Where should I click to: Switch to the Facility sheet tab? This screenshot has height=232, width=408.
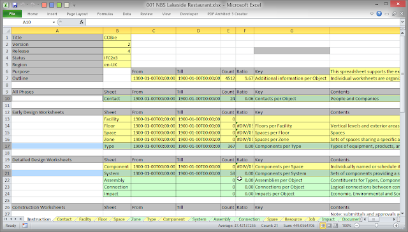[x=85, y=219]
